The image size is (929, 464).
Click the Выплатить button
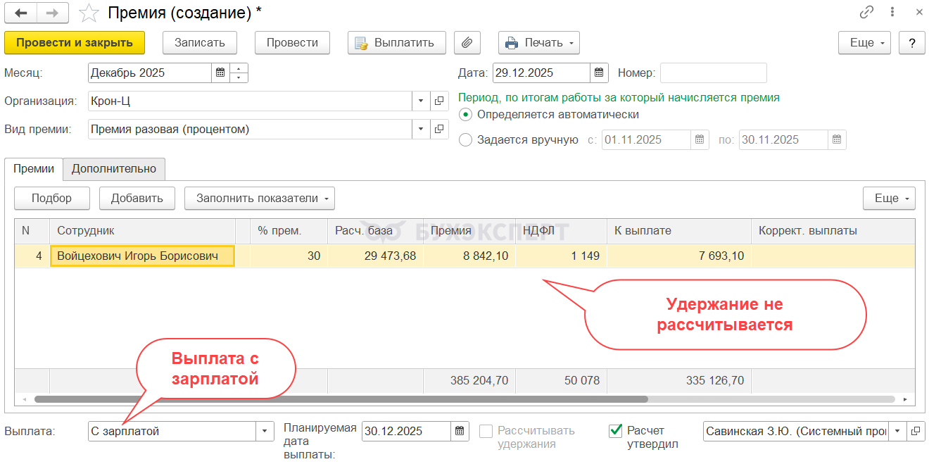[397, 42]
